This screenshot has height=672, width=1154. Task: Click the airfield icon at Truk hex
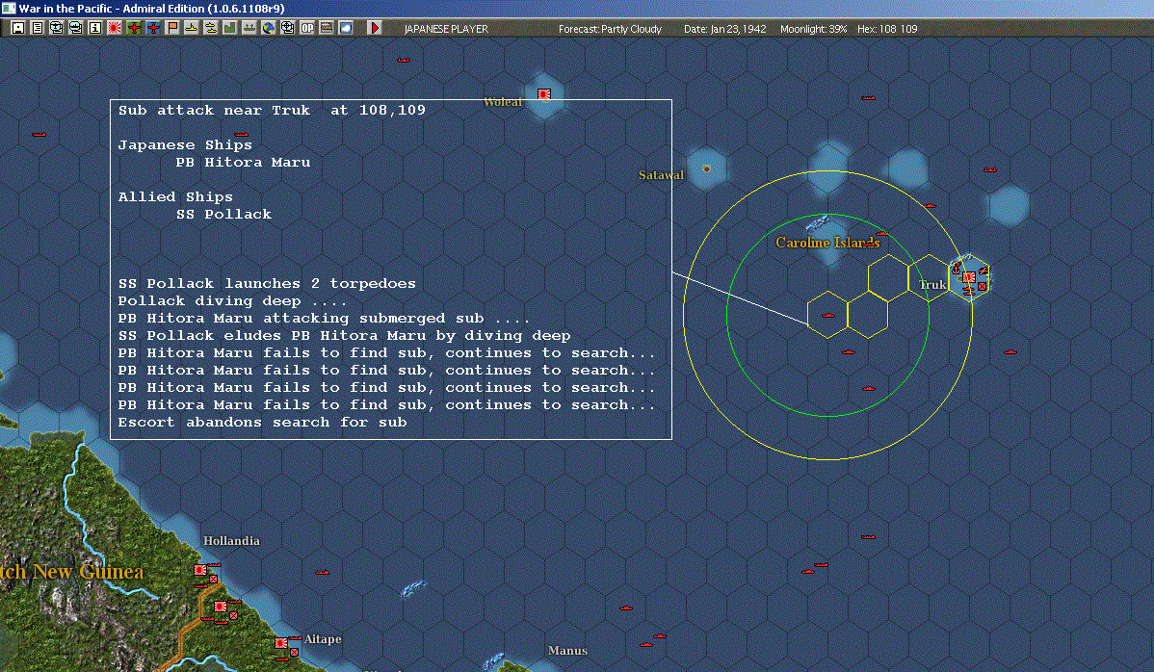coord(984,271)
